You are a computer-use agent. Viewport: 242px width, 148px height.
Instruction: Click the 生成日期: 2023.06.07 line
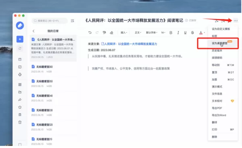102,50
